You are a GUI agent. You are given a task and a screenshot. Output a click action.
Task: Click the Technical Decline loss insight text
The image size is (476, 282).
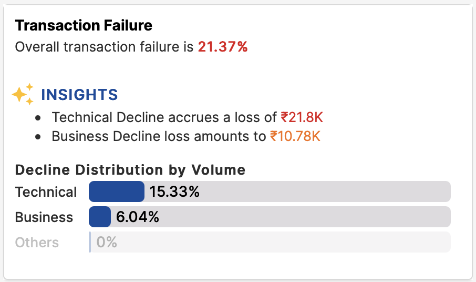coord(164,117)
